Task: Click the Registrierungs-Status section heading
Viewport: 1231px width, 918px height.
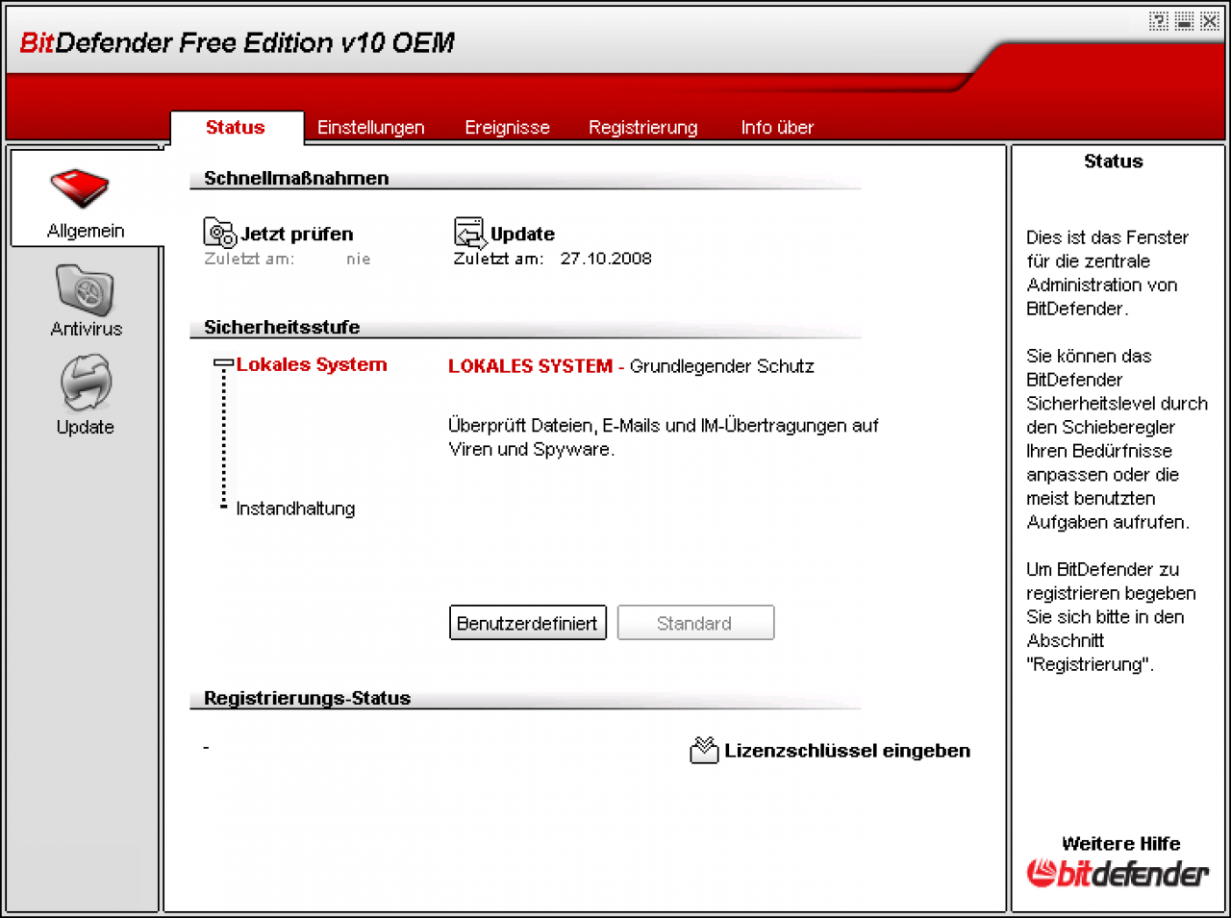Action: coord(307,698)
